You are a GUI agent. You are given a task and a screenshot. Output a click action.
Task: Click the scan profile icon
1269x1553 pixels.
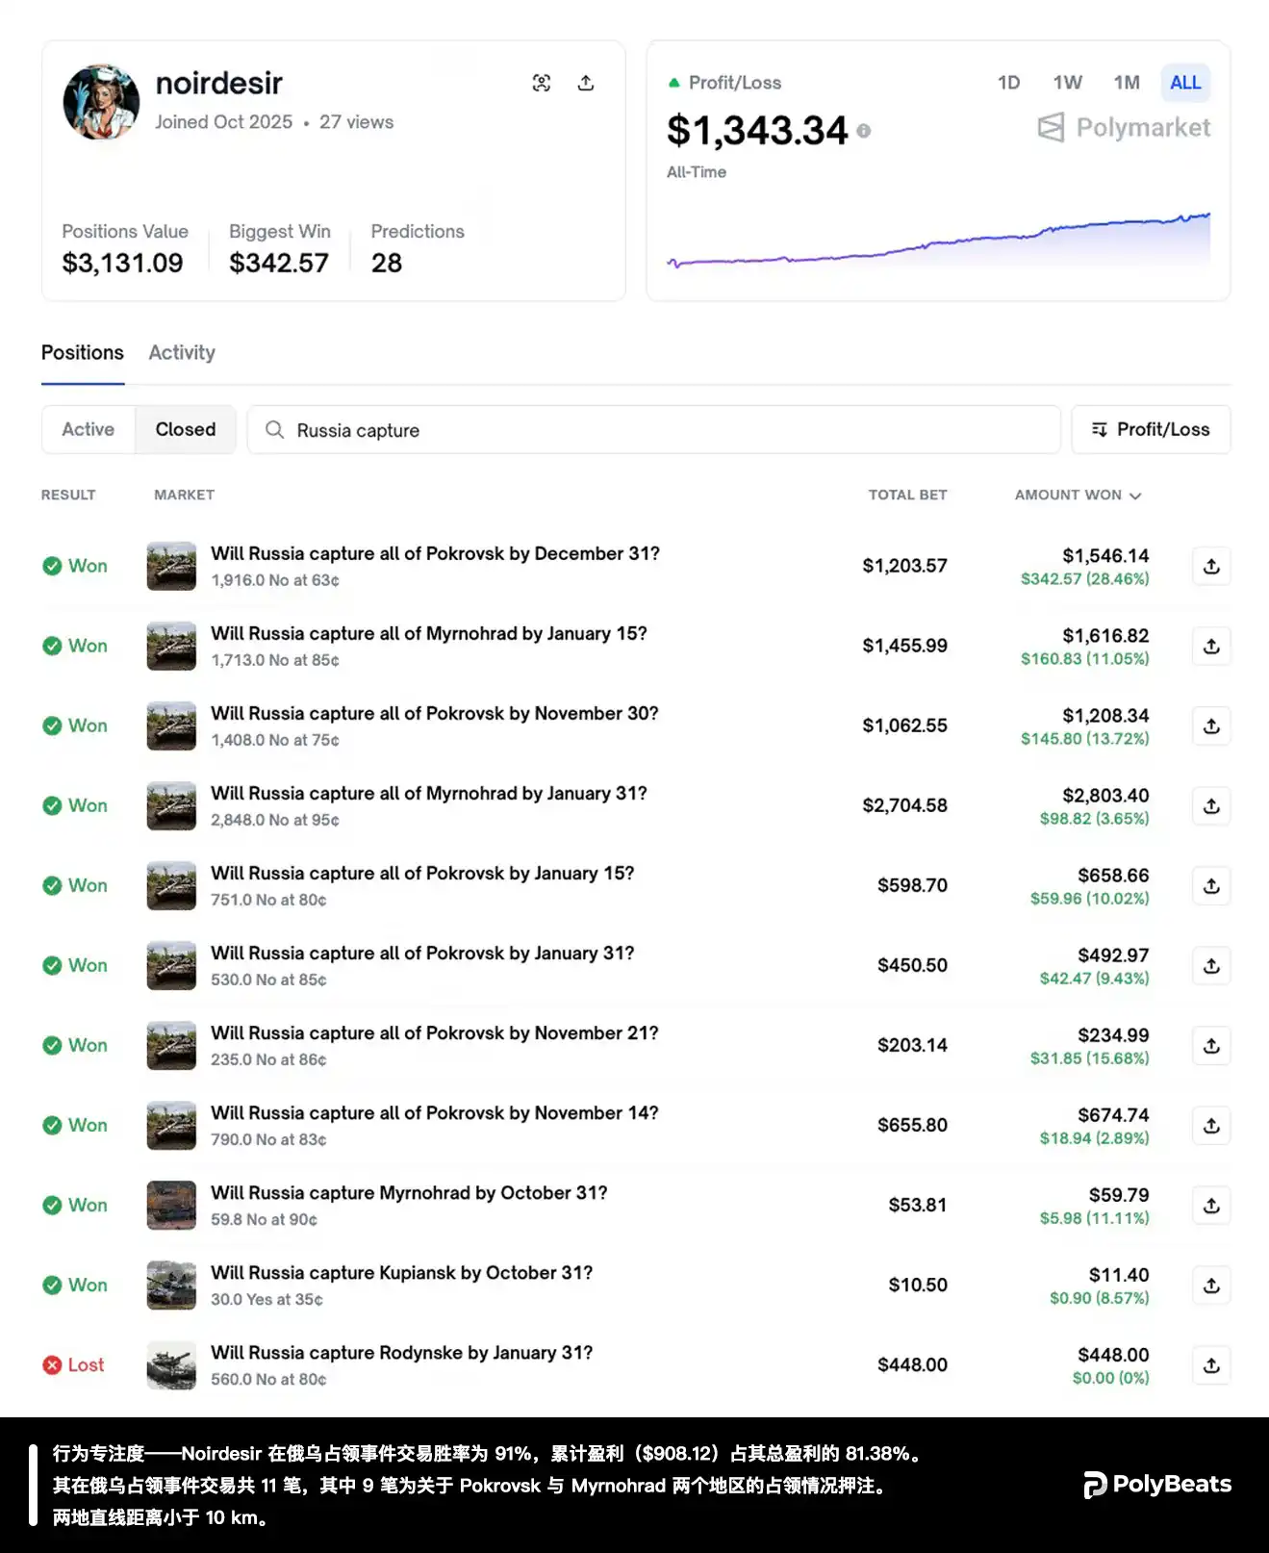click(542, 83)
